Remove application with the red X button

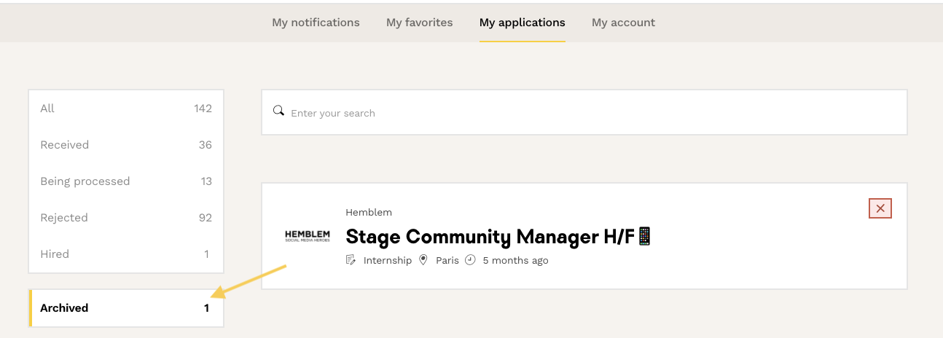880,208
